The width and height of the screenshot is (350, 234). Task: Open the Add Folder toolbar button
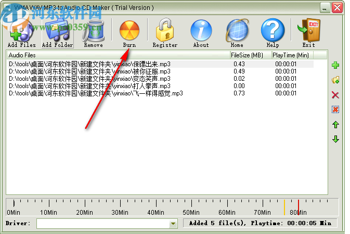58,33
